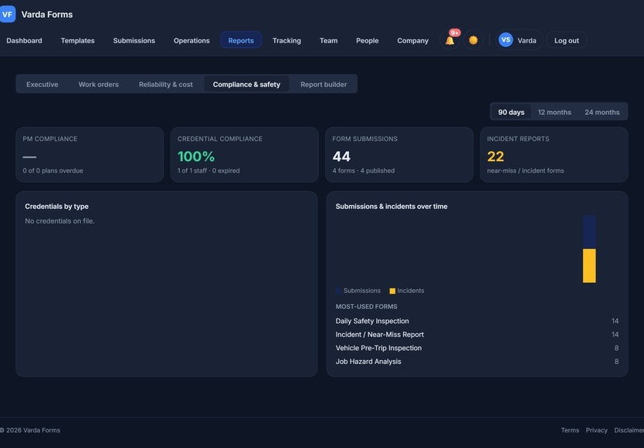Open the Privacy footer link
644x448 pixels.
[x=596, y=430]
